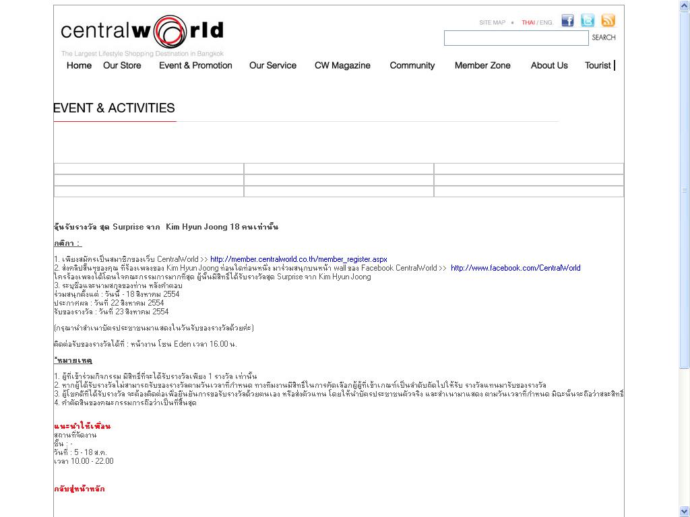
Task: Click the Kim Hyun Joong 18 headline
Action: pyautogui.click(x=166, y=228)
